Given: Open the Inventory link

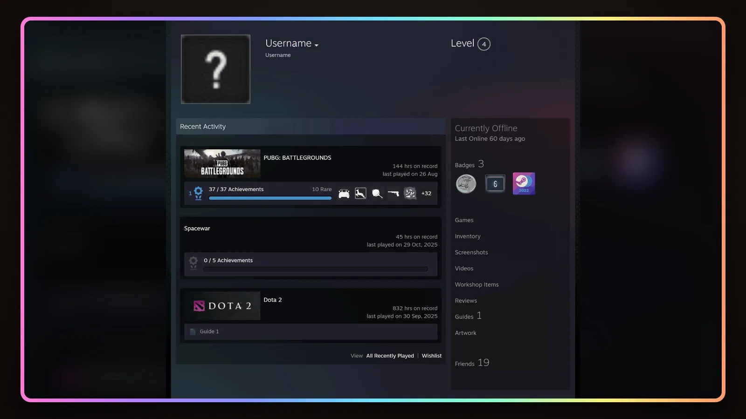Looking at the screenshot, I should pyautogui.click(x=468, y=237).
